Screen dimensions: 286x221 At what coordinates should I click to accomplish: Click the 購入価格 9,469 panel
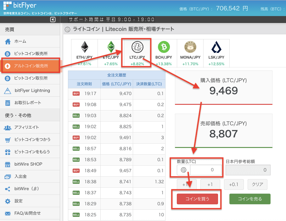[224, 88]
